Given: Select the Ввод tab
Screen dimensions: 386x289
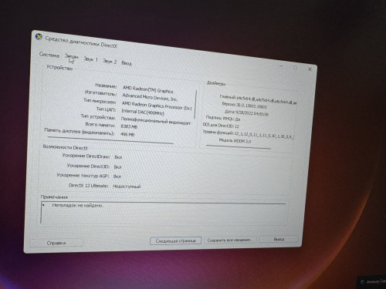Looking at the screenshot, I should (x=127, y=63).
